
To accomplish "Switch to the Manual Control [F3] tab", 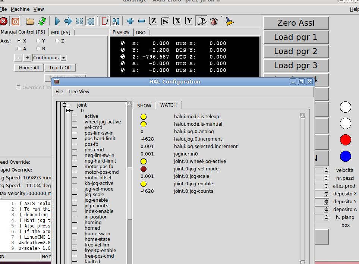I will click(x=23, y=32).
